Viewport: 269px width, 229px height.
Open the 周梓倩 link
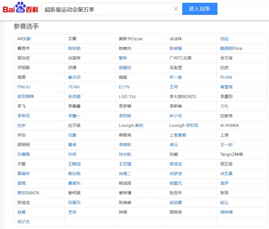[226, 212]
